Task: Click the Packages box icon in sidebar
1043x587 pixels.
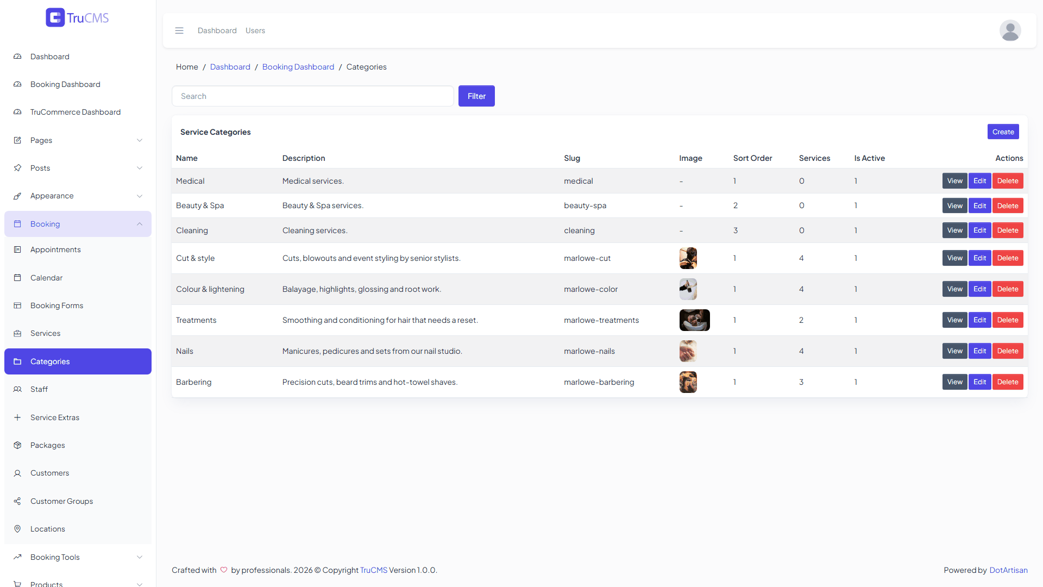Action: coord(17,445)
